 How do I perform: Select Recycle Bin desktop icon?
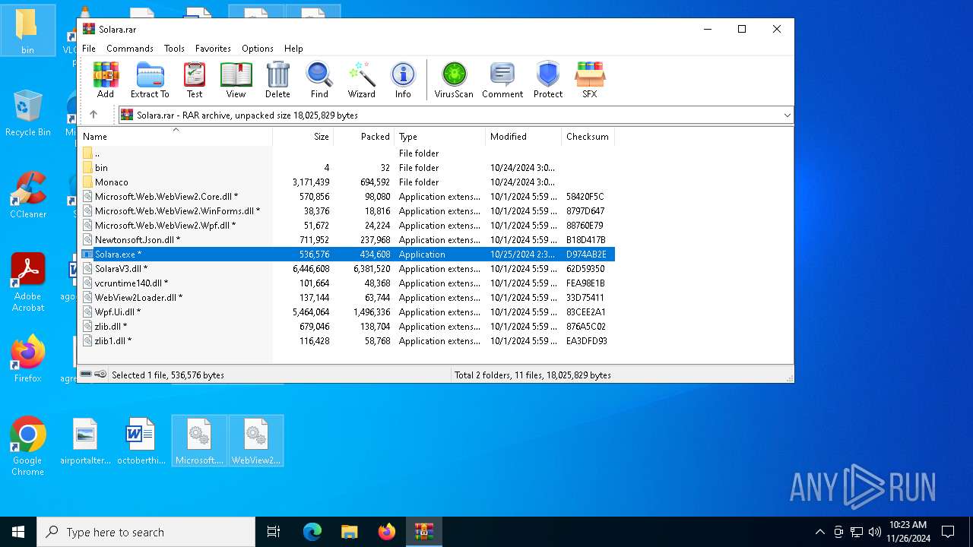[27, 113]
